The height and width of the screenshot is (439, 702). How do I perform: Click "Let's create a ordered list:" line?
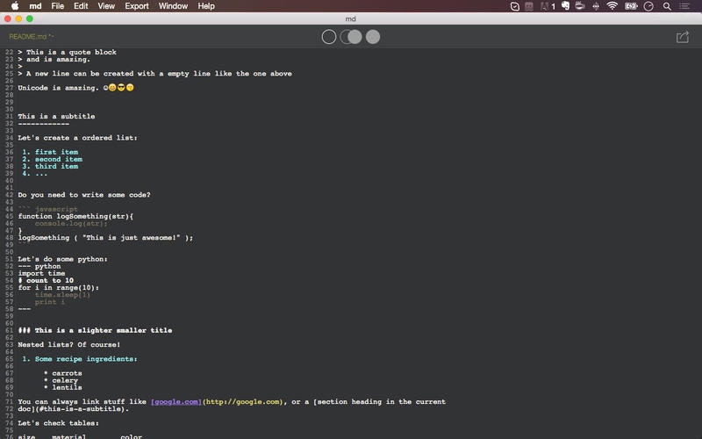pyautogui.click(x=77, y=138)
